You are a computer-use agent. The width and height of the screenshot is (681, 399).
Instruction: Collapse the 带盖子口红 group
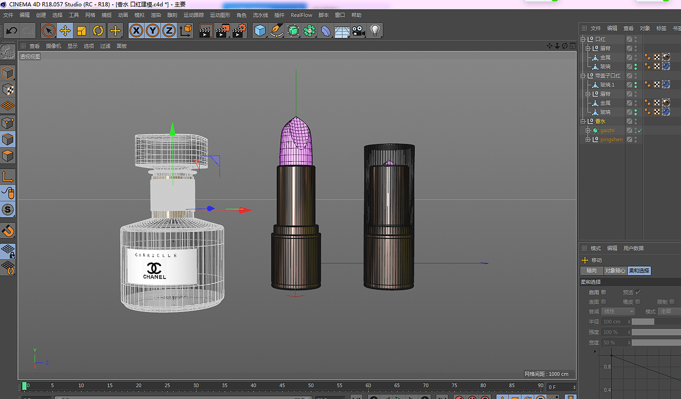583,75
